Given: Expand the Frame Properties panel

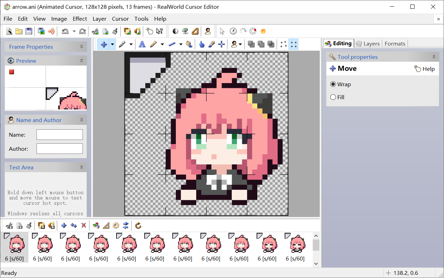Looking at the screenshot, I should pyautogui.click(x=81, y=47).
